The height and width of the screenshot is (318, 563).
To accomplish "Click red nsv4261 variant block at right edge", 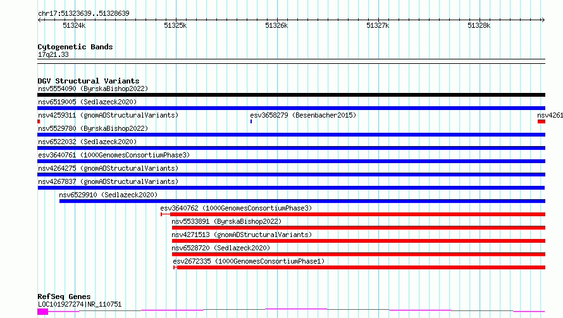I will (x=541, y=121).
